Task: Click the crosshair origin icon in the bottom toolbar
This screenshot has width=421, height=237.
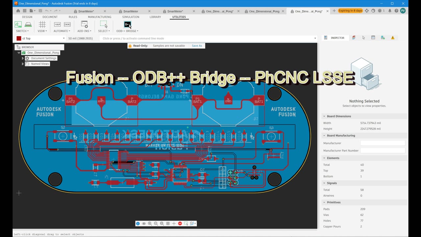Action: point(174,224)
